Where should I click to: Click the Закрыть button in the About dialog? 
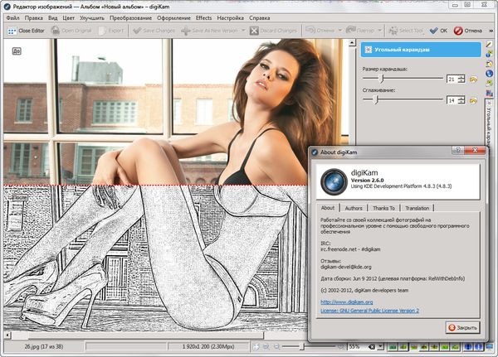(x=463, y=327)
